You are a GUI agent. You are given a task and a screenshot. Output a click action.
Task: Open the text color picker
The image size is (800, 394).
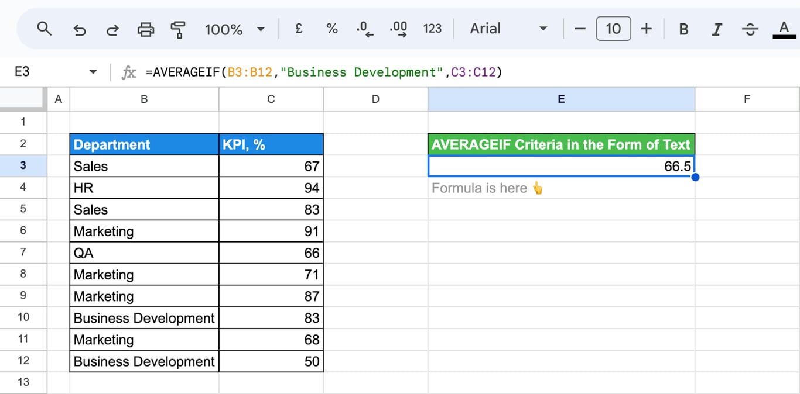(784, 29)
